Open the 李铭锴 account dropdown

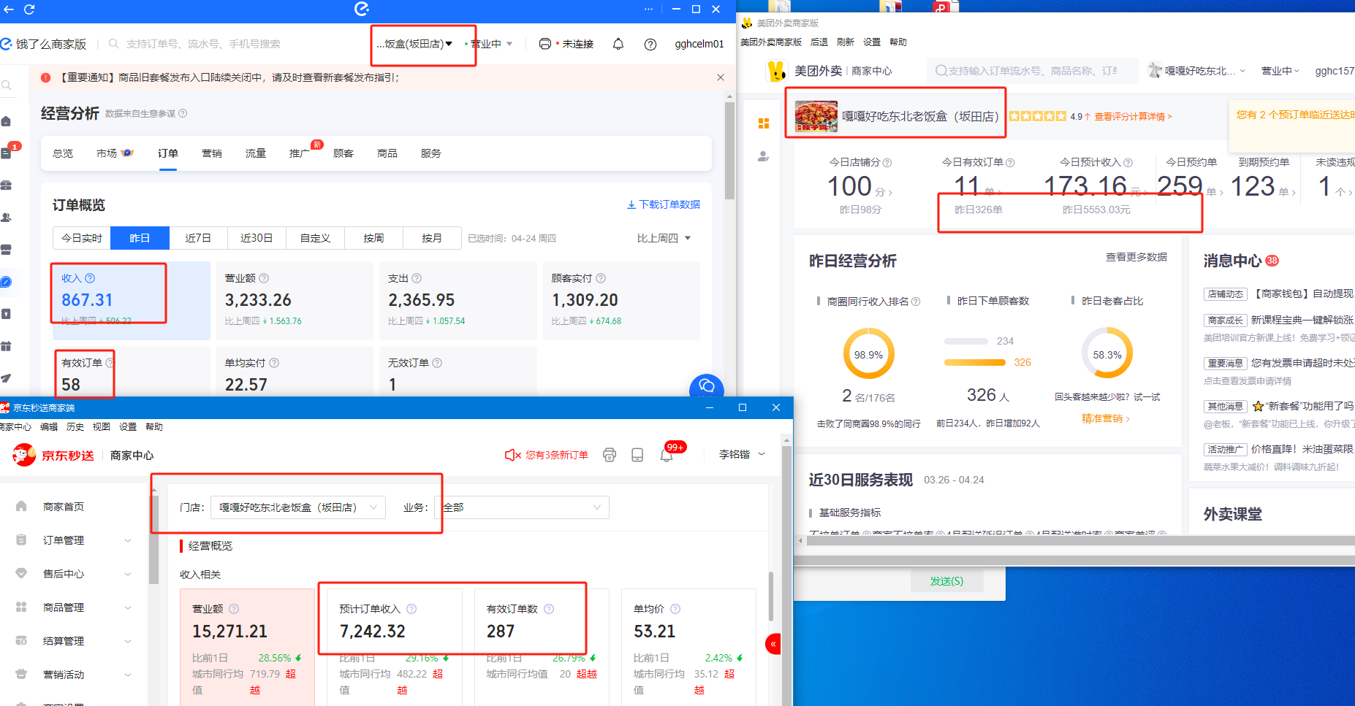(742, 454)
